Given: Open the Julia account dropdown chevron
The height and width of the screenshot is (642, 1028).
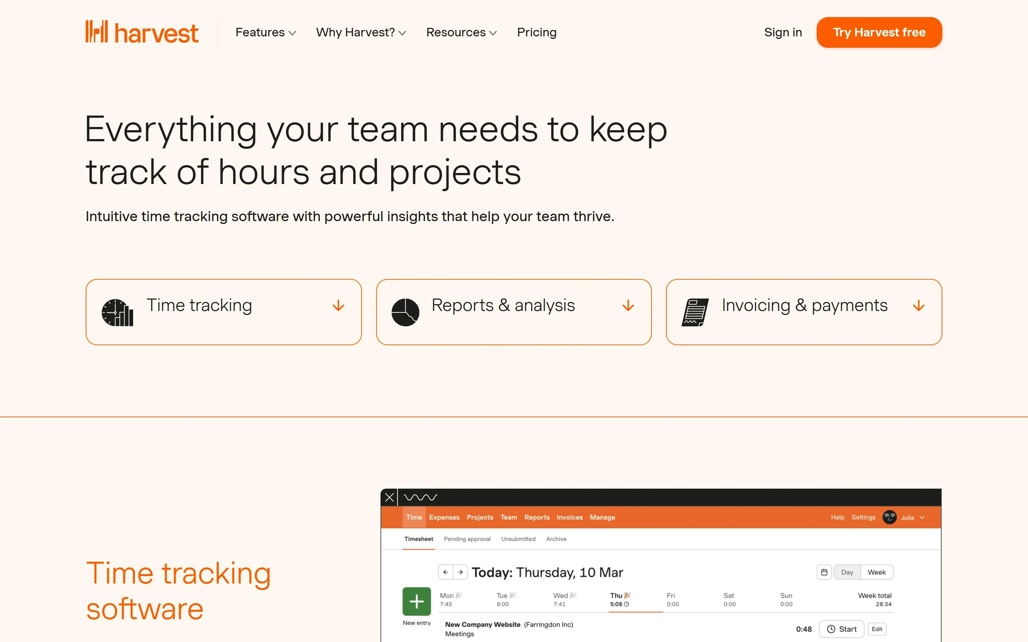Looking at the screenshot, I should 922,517.
